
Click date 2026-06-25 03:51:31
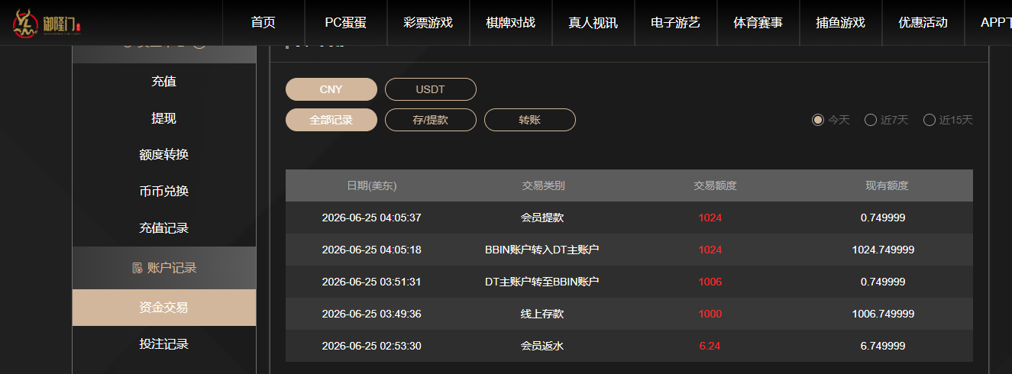click(x=372, y=282)
